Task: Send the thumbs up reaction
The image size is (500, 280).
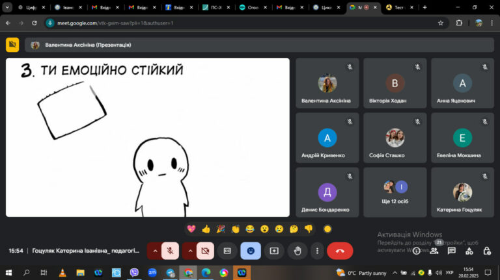Action: (x=206, y=229)
